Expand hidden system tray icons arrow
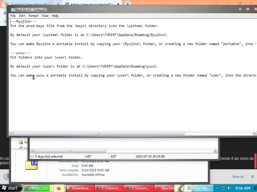Viewport: 257px width, 192px height. 217,188
